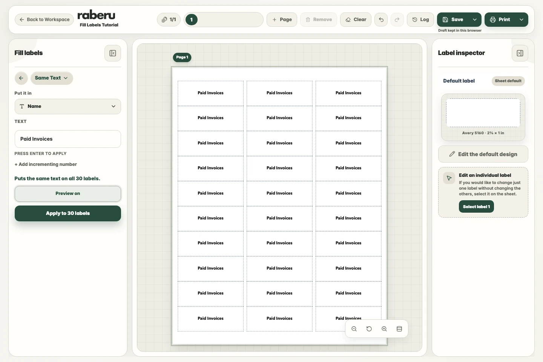
Task: Open the Put it in Name dropdown
Action: pos(68,106)
